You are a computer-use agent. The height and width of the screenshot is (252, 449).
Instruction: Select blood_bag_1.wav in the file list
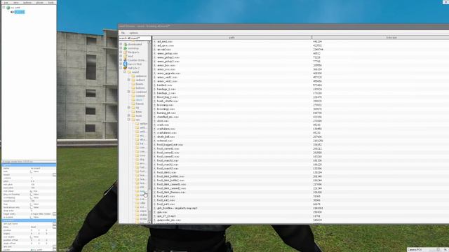pos(168,97)
